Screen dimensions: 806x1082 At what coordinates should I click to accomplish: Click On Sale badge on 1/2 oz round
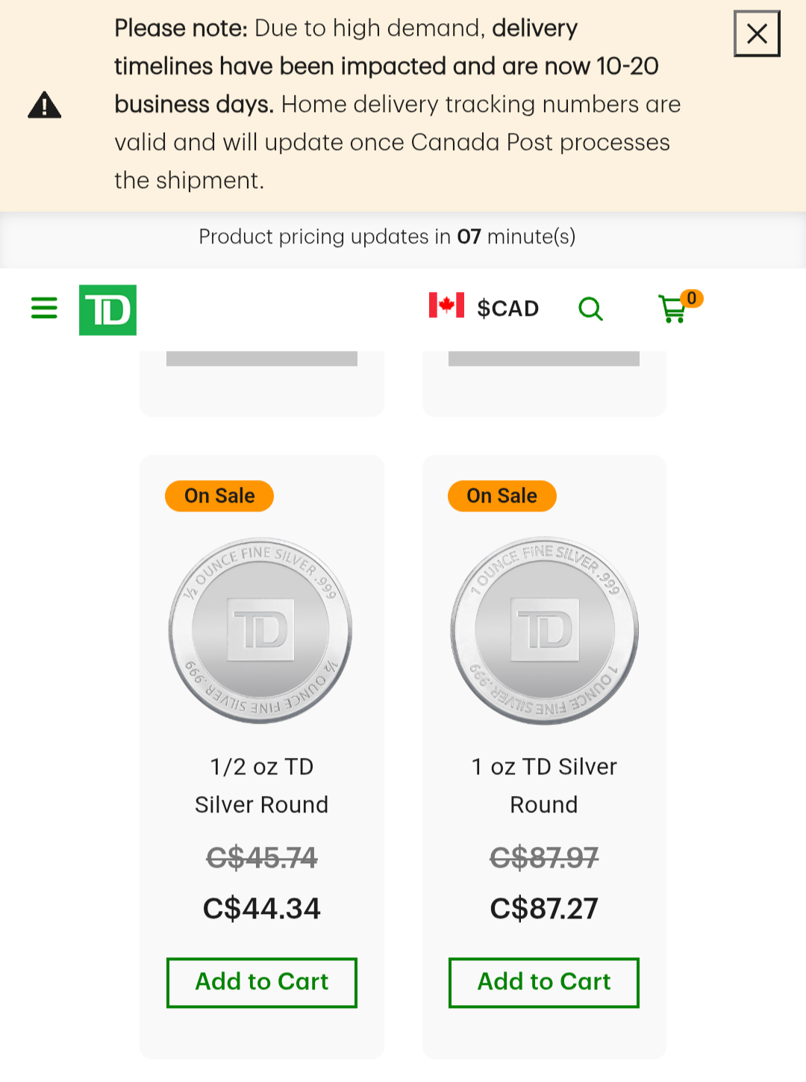(219, 496)
